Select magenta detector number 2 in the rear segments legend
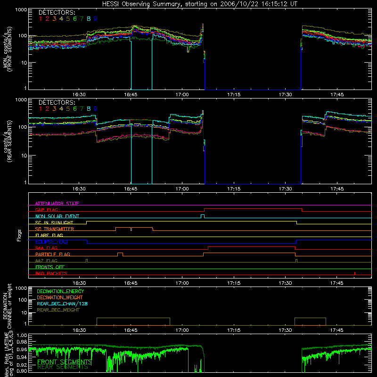The width and height of the screenshot is (377, 377). [48, 109]
